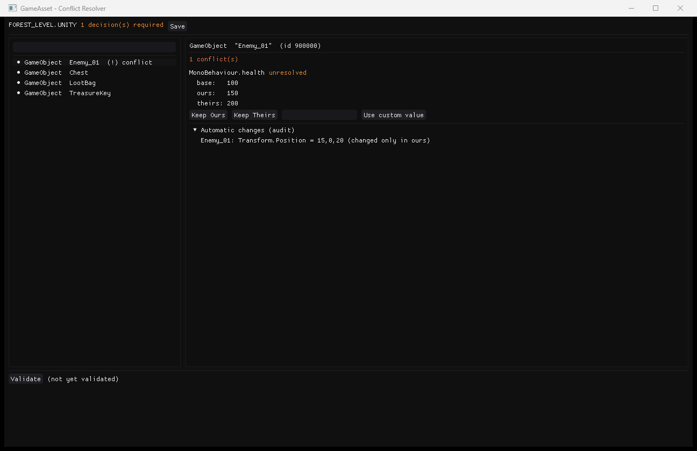Screen dimensions: 697x451
Task: Minimize the Conflict Resolver window
Action: (631, 8)
